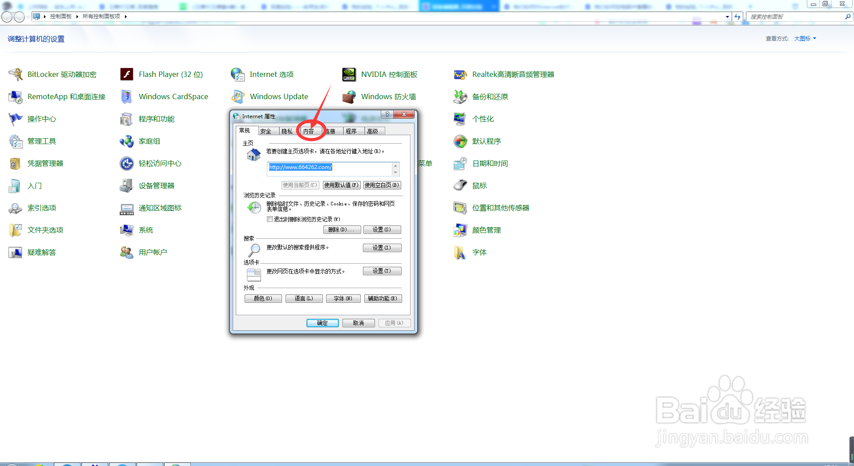Click back navigation arrow button

click(7, 17)
